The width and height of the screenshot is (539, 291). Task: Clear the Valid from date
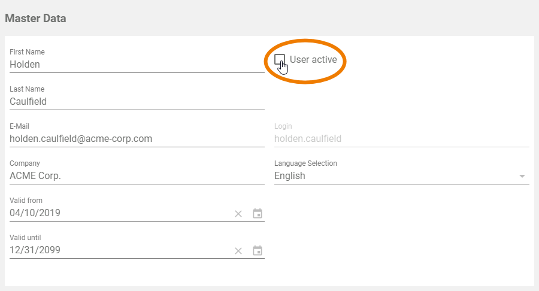(x=238, y=214)
